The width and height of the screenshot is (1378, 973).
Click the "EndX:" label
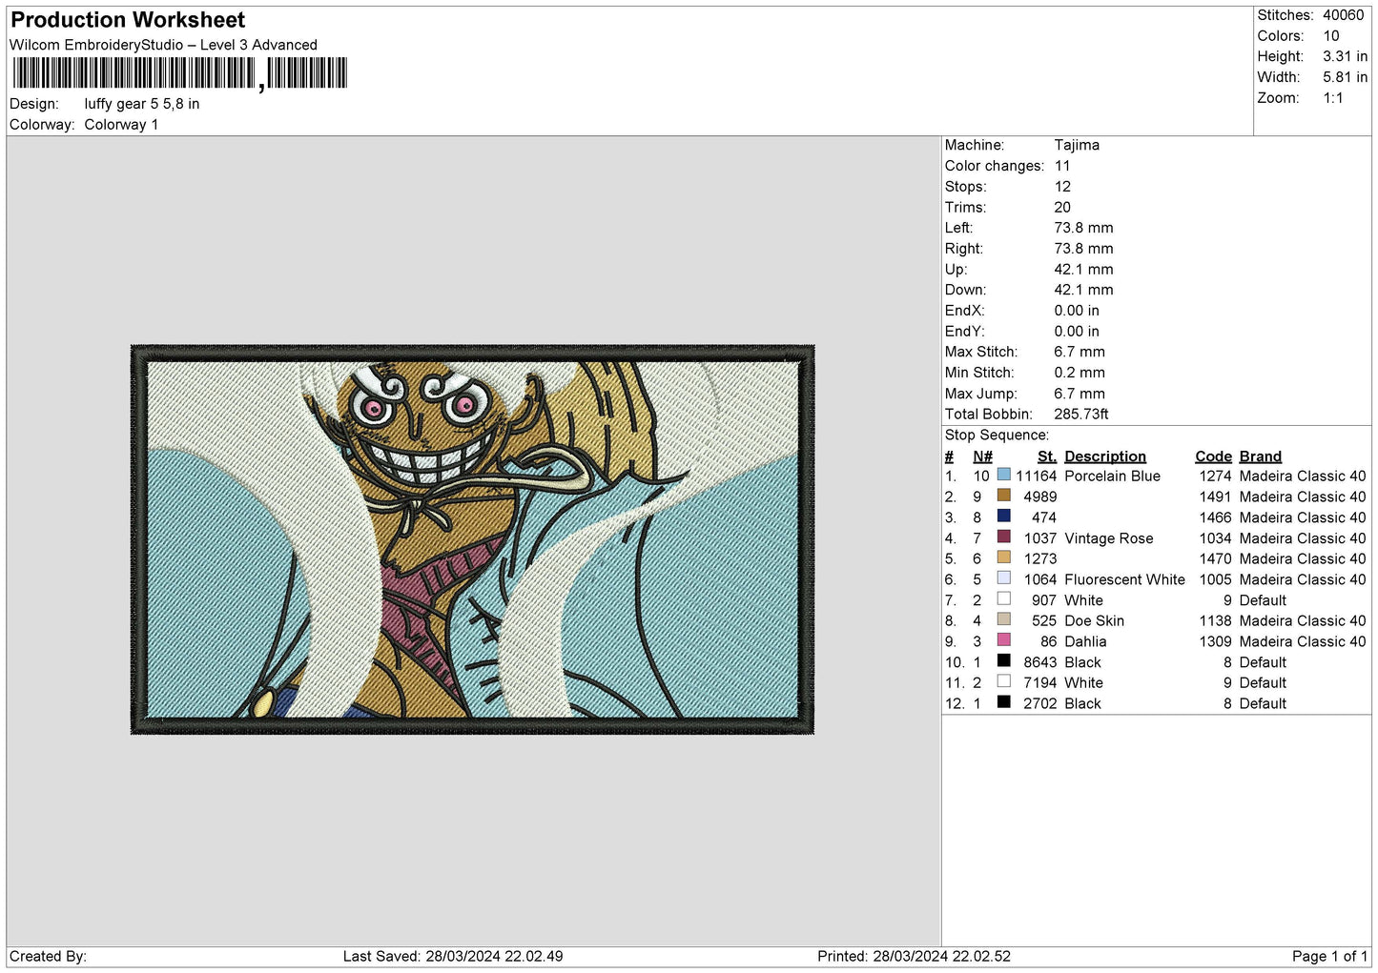pos(965,311)
